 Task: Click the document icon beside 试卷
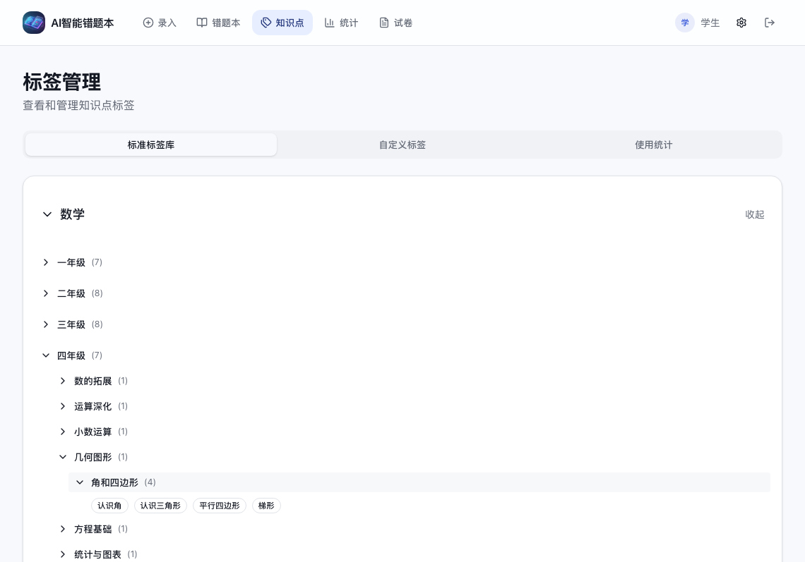click(384, 23)
